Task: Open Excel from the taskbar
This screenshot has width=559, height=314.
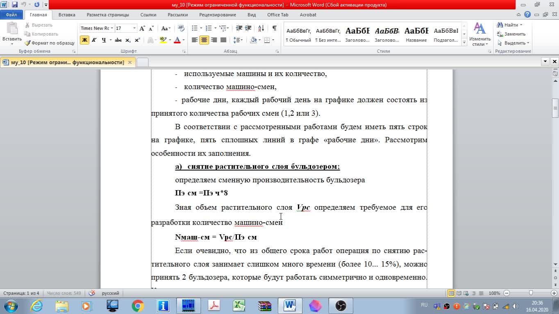Action: click(239, 306)
